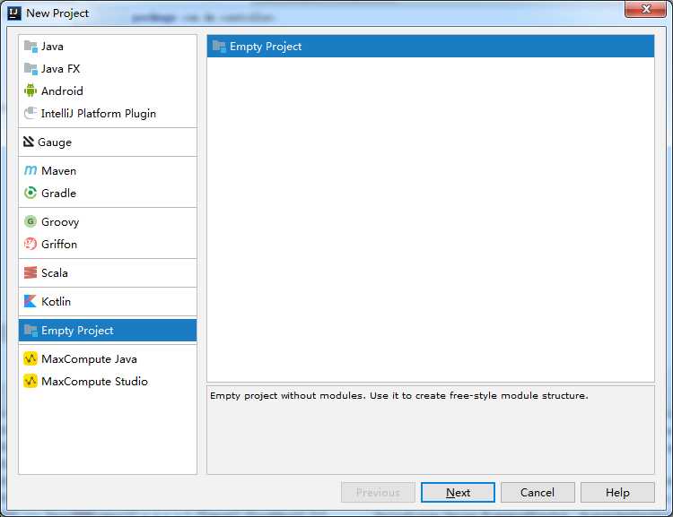Click the Java FX folder icon
Viewport: 673px width, 517px height.
(31, 69)
